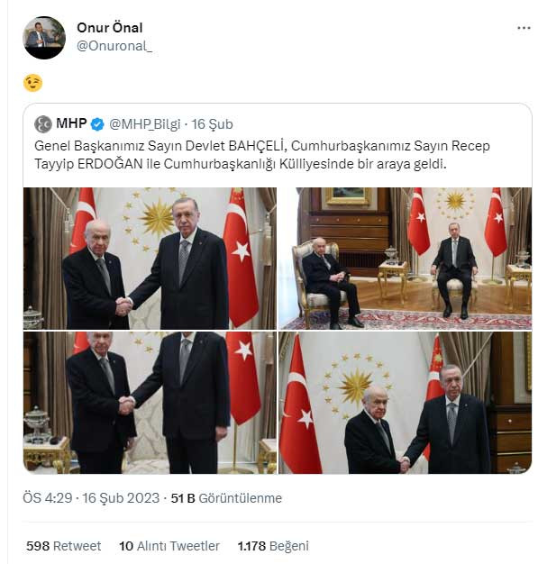The image size is (538, 564).
Task: View the 10 Alıntı Tweetler list
Action: point(169,546)
